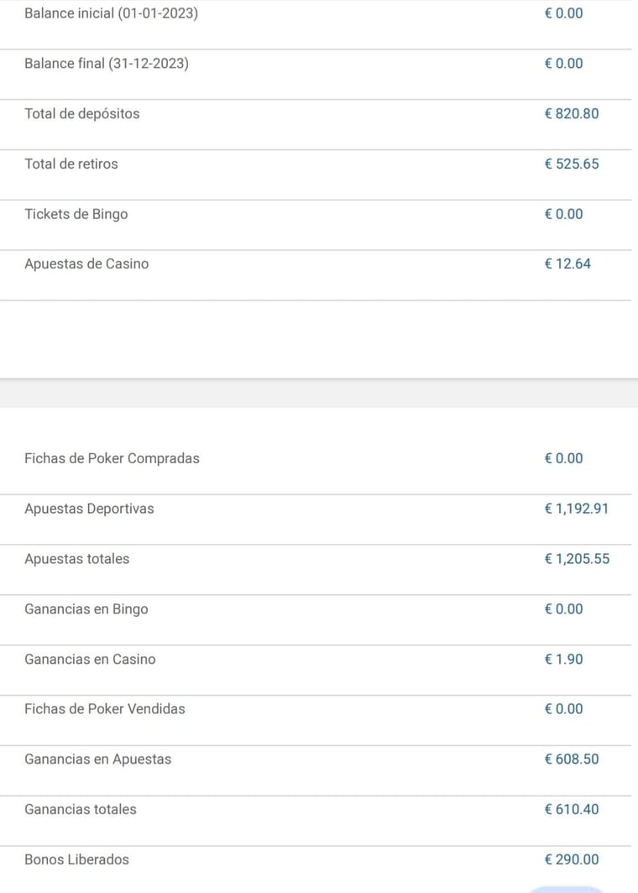Select the Tickets de Bingo label
The image size is (638, 893).
(x=76, y=214)
